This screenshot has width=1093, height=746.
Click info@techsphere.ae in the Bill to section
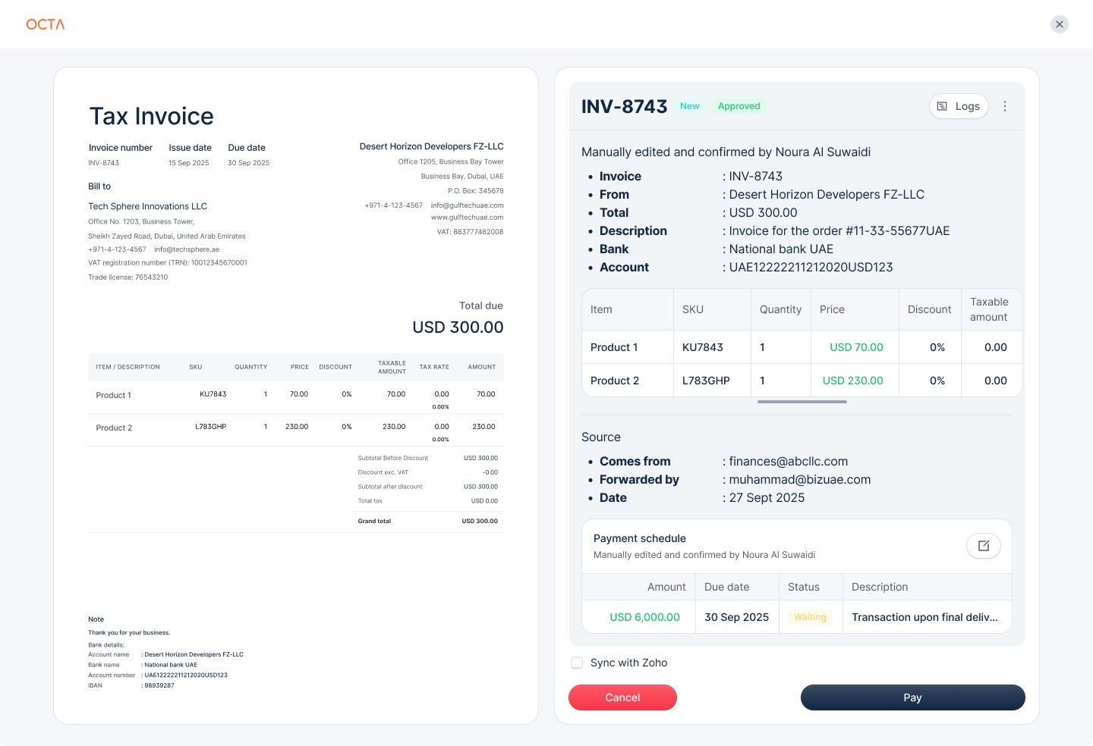coord(187,249)
